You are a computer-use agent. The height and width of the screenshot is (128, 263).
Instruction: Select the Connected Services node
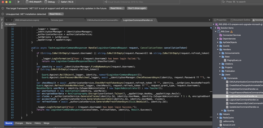click(x=232, y=35)
